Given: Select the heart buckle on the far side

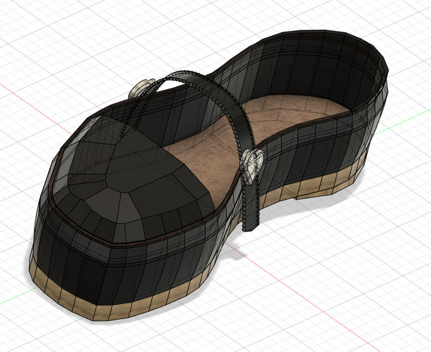Looking at the screenshot, I should click(141, 89).
